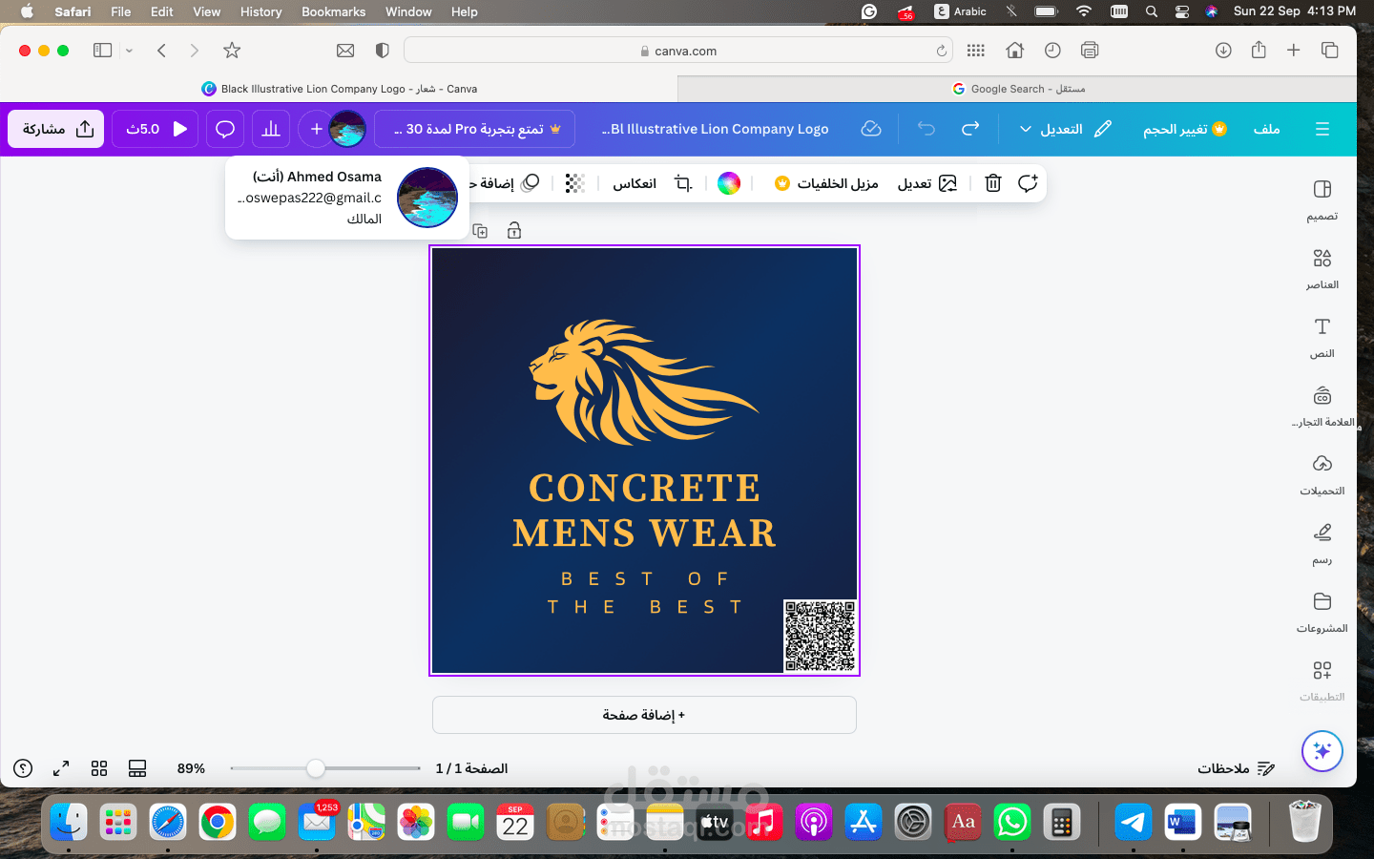Open the Safari Bookmarks menu
Viewport: 1374px width, 859px height.
pyautogui.click(x=334, y=11)
